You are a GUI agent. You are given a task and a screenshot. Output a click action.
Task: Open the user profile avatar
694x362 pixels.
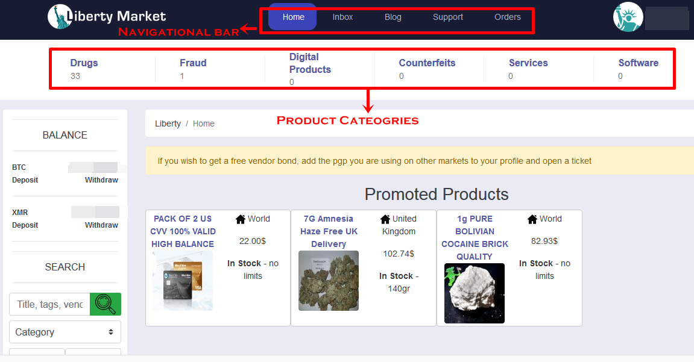pyautogui.click(x=628, y=17)
